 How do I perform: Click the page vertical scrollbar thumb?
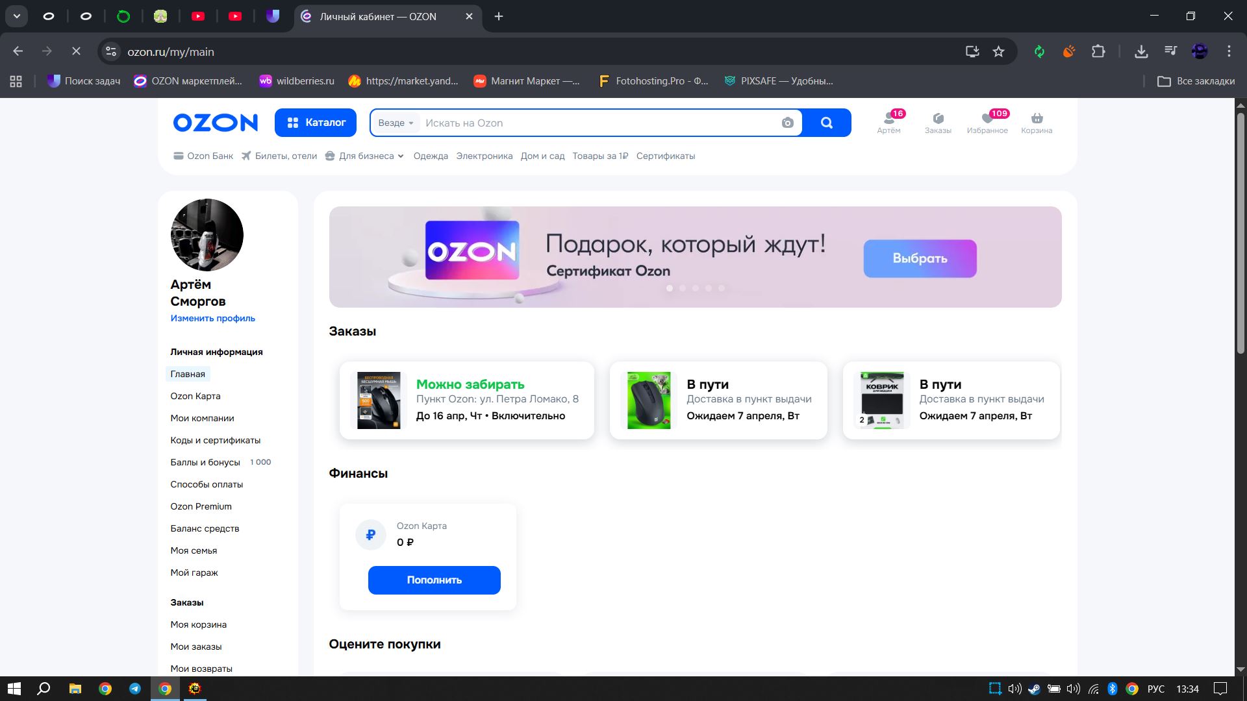click(x=1240, y=234)
